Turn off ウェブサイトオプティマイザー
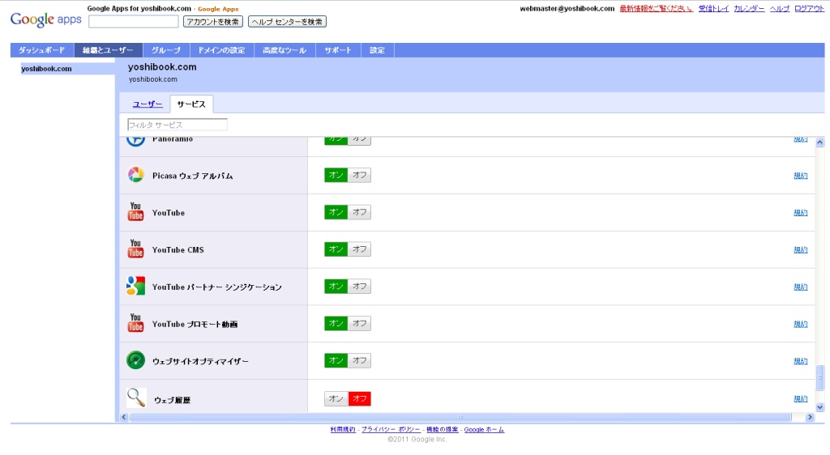 (x=359, y=360)
